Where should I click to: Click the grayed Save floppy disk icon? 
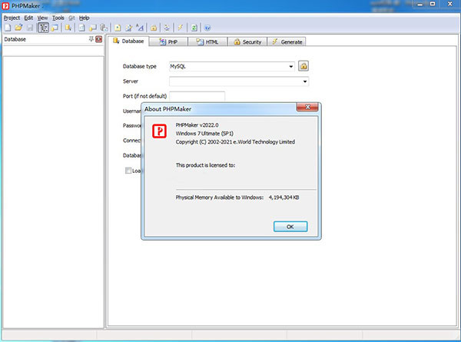click(30, 28)
